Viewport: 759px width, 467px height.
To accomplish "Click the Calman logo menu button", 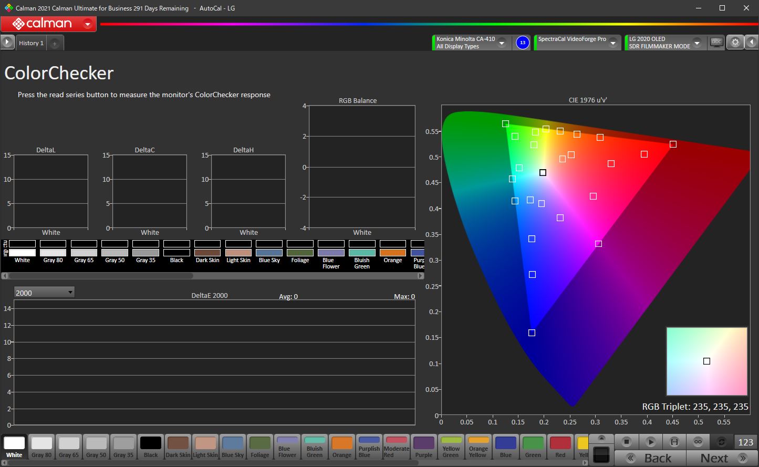I will pos(48,24).
